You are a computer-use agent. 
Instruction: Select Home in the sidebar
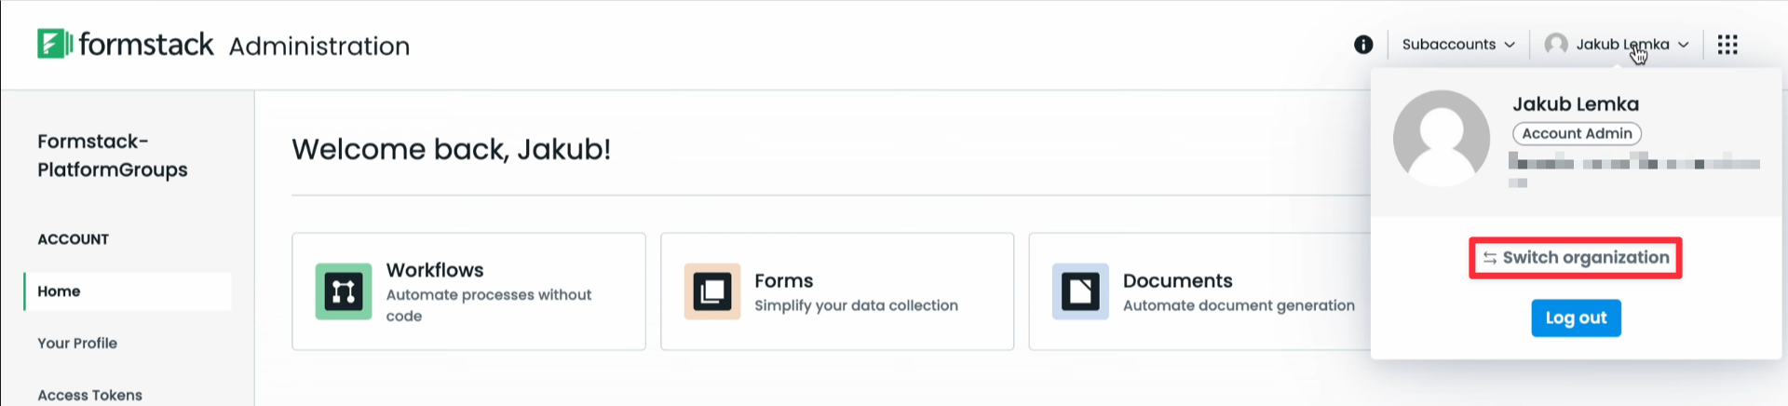(59, 291)
